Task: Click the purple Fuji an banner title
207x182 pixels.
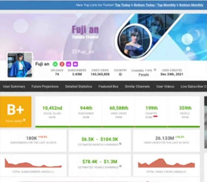Action: [85, 29]
